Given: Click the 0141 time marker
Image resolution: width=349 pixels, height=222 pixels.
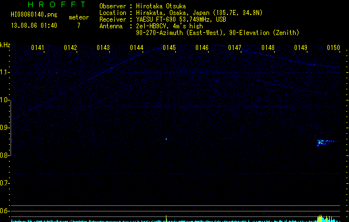Looking at the screenshot, I should click(38, 48).
